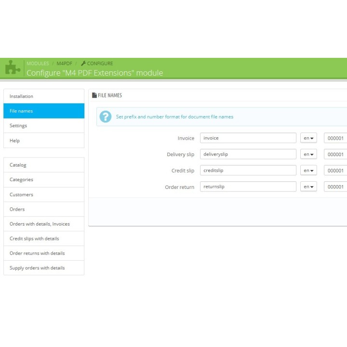
Task: Open the Customers section
Action: 44,195
